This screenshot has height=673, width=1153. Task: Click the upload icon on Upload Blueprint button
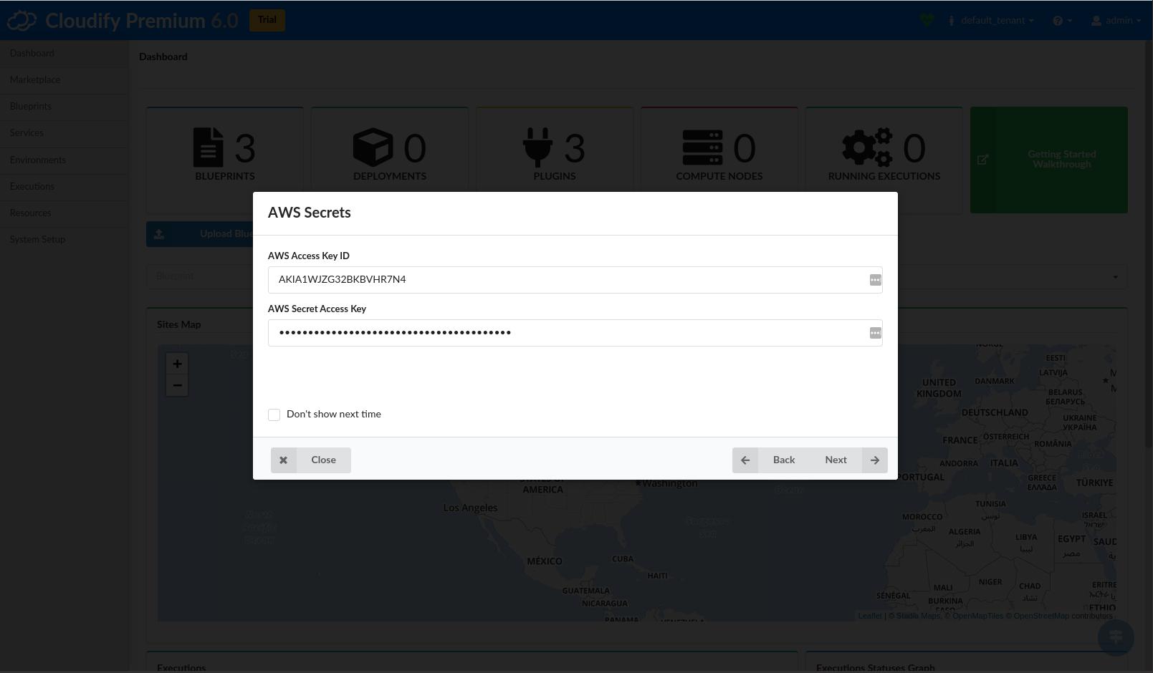[160, 234]
